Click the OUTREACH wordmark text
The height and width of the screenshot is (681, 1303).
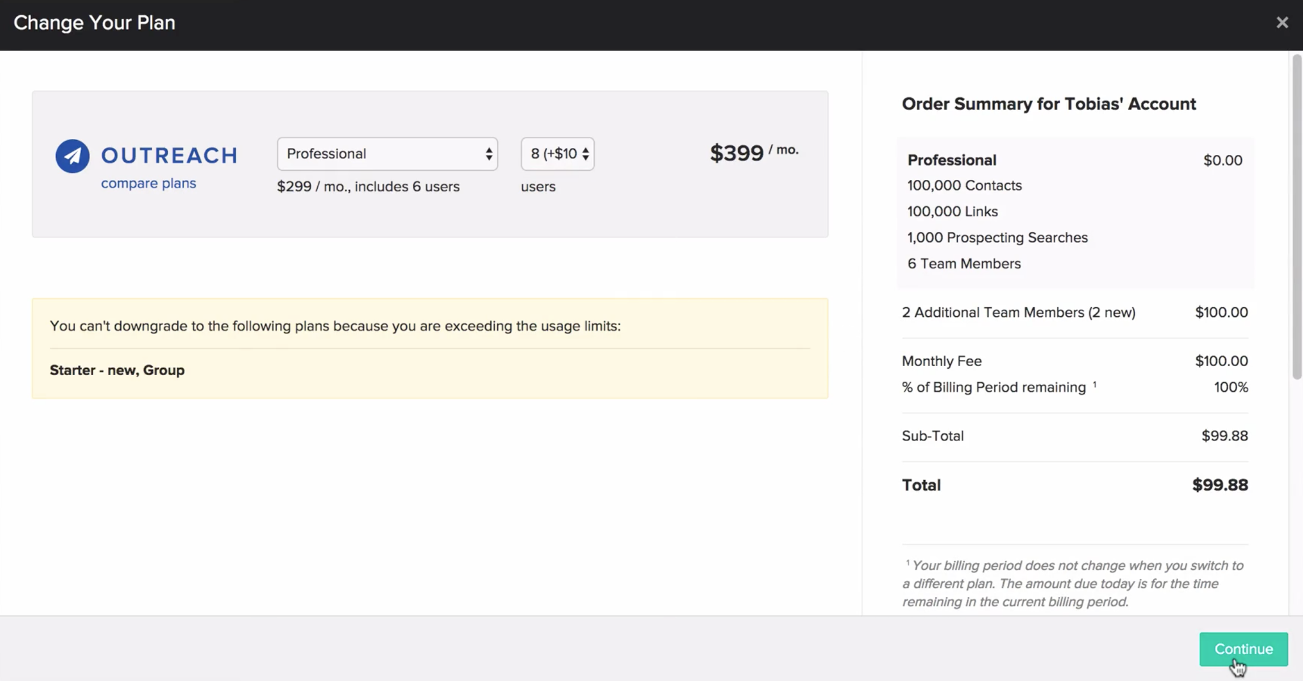[x=169, y=155]
